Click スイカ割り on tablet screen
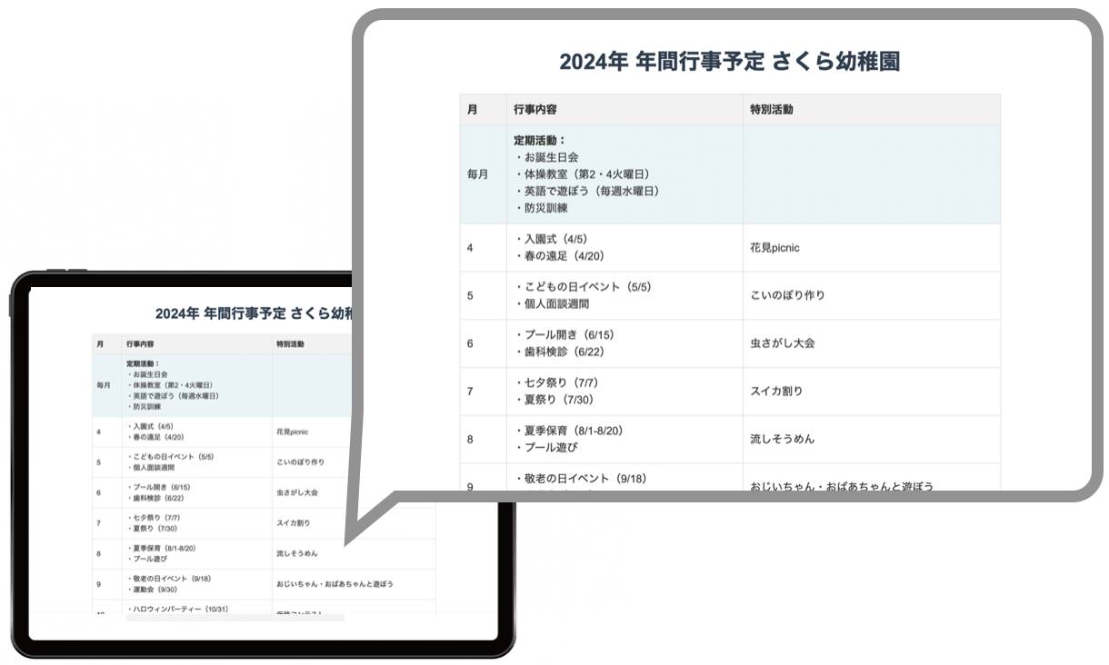This screenshot has width=1109, height=665. click(x=294, y=523)
